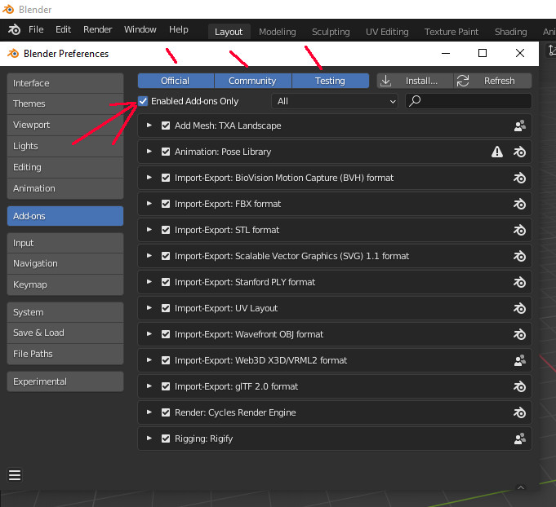The image size is (556, 507).
Task: Switch to the UV Editing workspace tab
Action: coord(387,32)
